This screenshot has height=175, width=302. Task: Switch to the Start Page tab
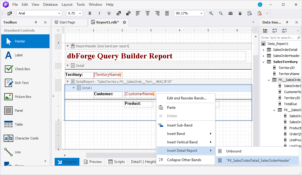pos(70,22)
